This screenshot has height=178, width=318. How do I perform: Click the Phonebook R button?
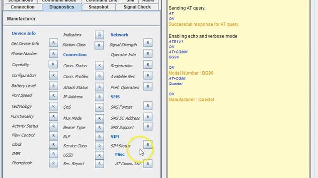click(x=53, y=163)
